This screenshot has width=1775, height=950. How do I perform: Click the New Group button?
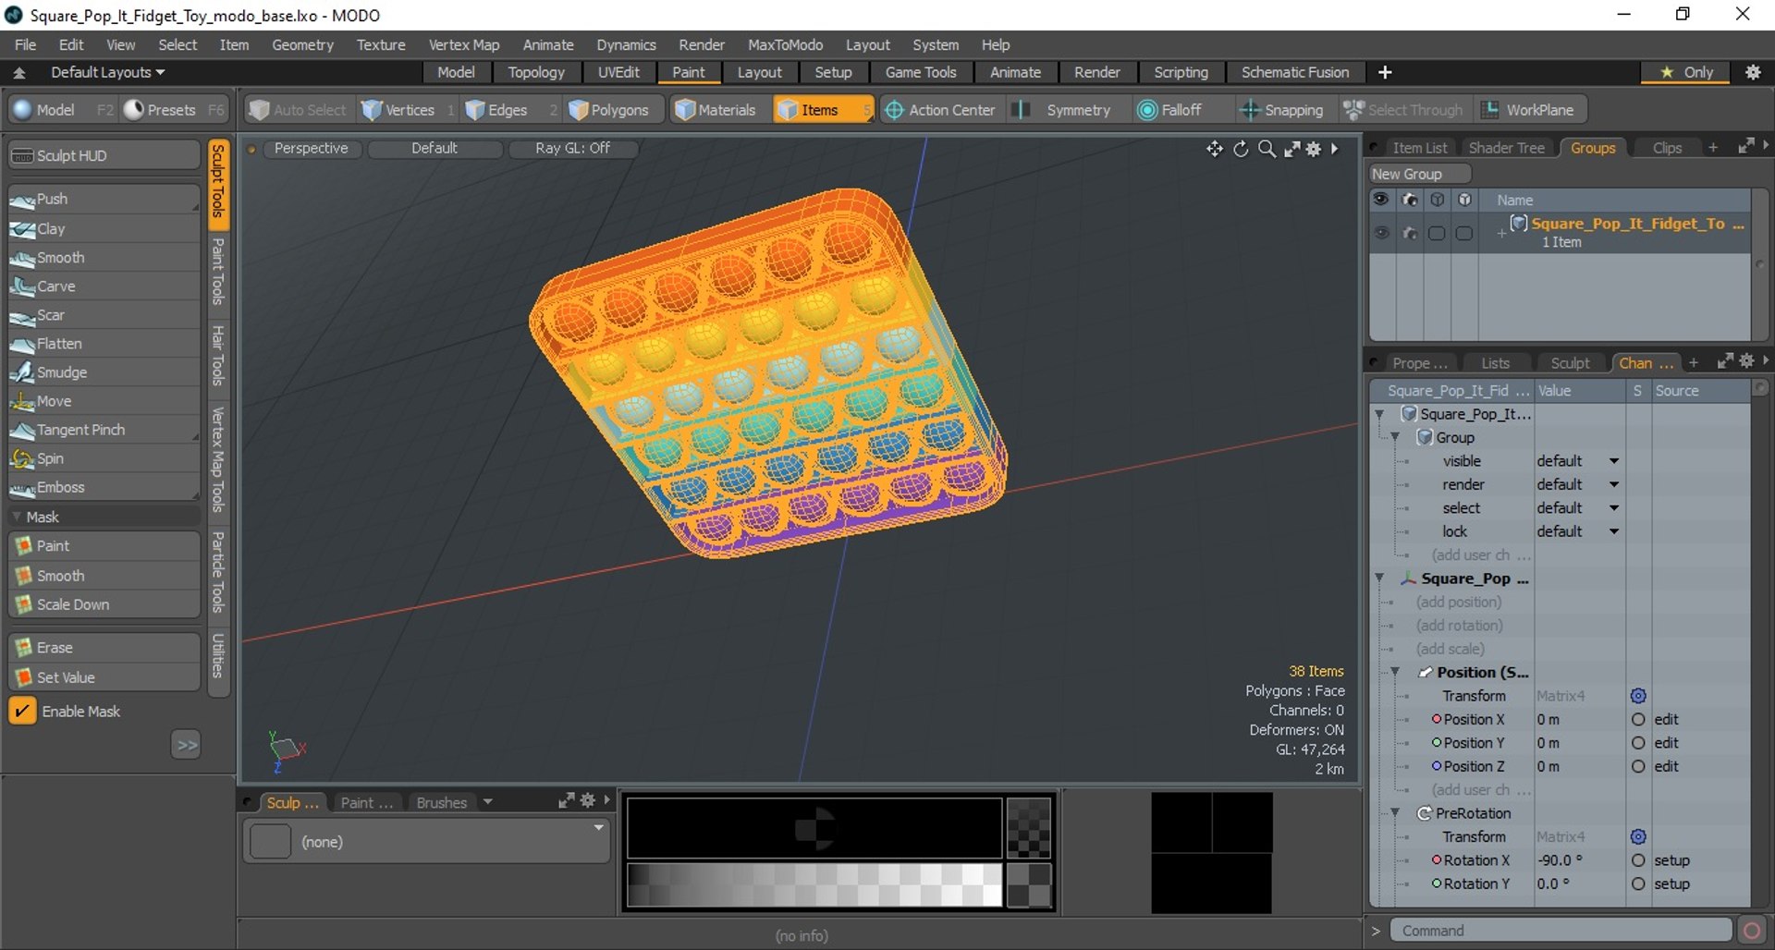(x=1418, y=174)
